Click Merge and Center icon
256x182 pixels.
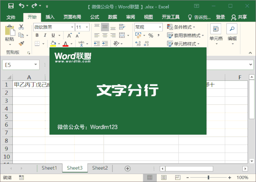click(x=122, y=35)
